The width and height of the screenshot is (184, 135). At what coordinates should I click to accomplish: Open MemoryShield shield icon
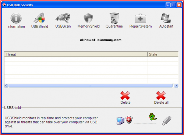pos(88,18)
